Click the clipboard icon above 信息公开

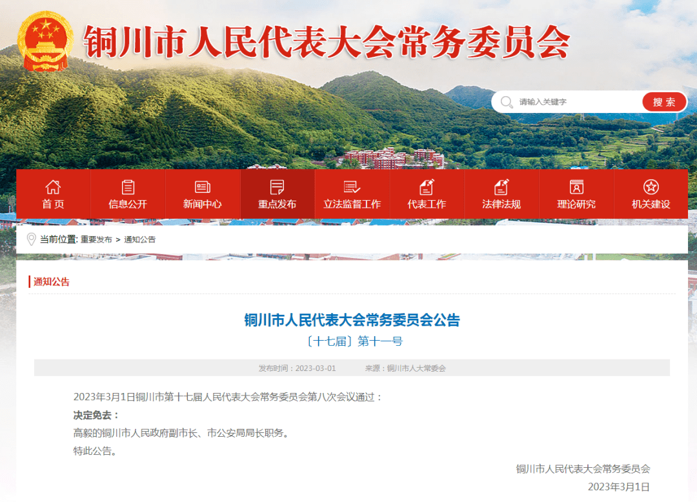point(128,187)
